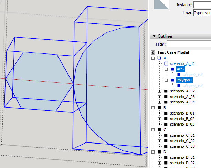This screenshot has width=211, height=168.
Task: Click the black icon beside scenario_B_01
Action: 166,113
